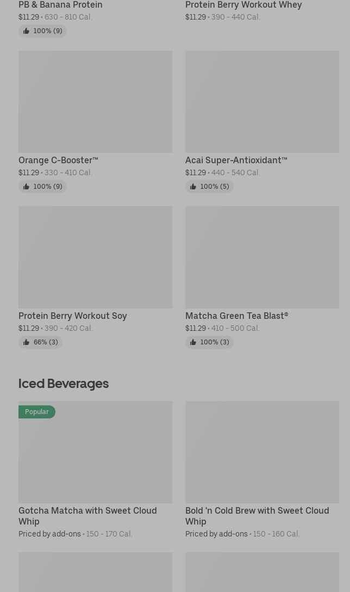The width and height of the screenshot is (350, 592).
Task: Select the Matcha Green Tea Blast title
Action: (x=236, y=316)
